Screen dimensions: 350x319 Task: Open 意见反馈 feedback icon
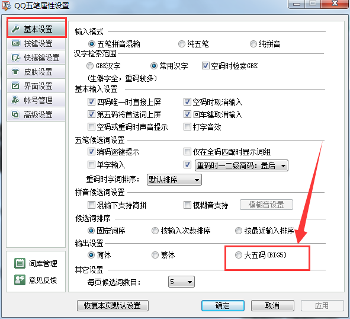[20, 280]
